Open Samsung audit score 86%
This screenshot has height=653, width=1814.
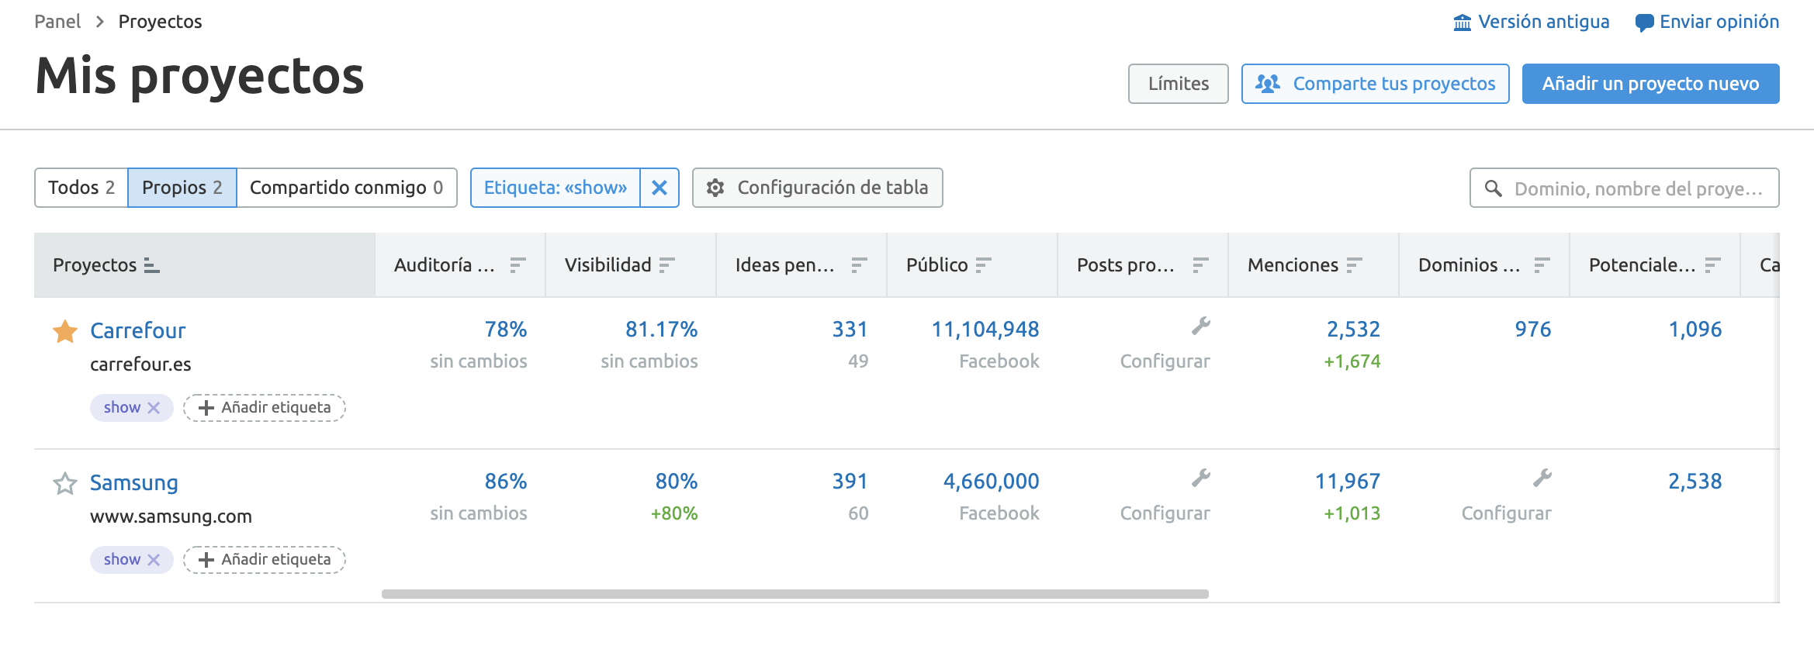click(x=506, y=482)
